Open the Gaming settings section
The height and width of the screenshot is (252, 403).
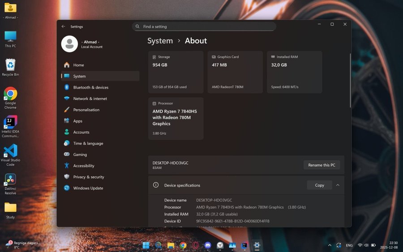80,154
